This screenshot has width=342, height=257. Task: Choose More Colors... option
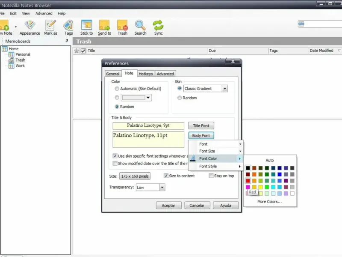[x=270, y=201]
